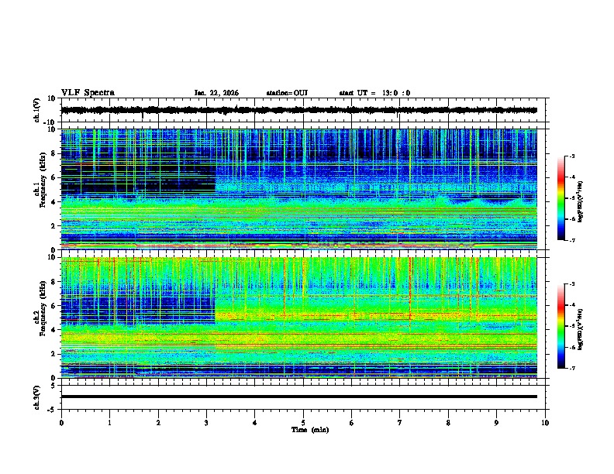Select the date text "Jan. 22, 2026"
Viewport: 614px width, 474px height.
click(x=216, y=93)
